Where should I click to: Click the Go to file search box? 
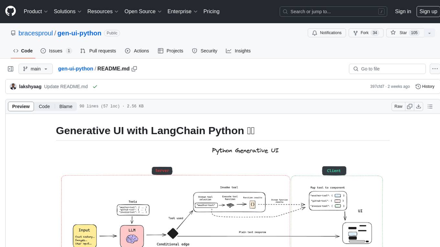click(x=387, y=69)
